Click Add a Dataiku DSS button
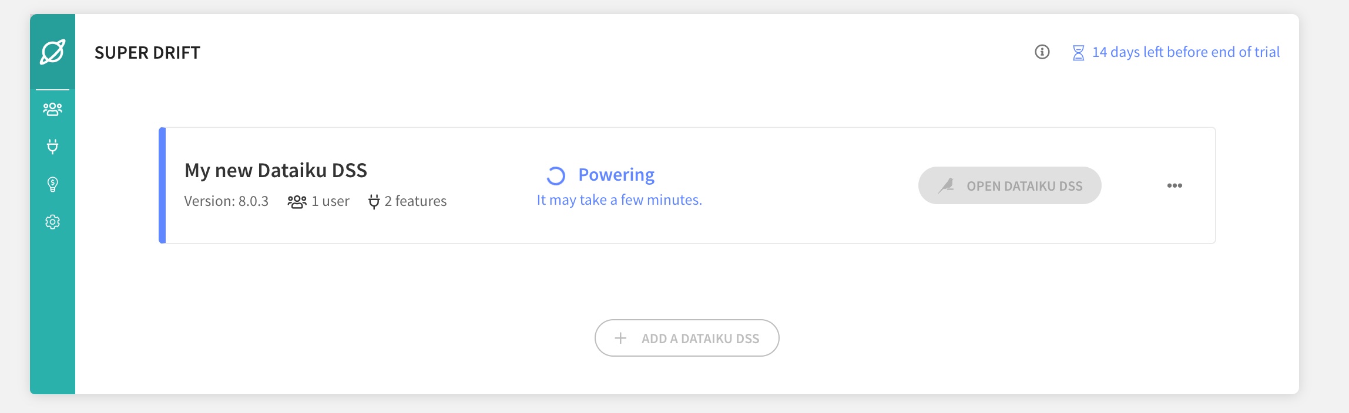The width and height of the screenshot is (1349, 413). [x=687, y=338]
